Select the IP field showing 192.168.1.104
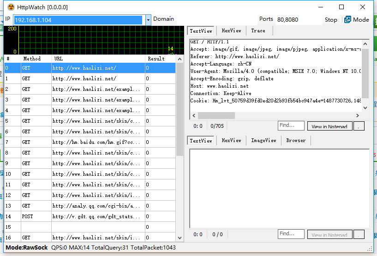377x256 pixels. tap(78, 20)
